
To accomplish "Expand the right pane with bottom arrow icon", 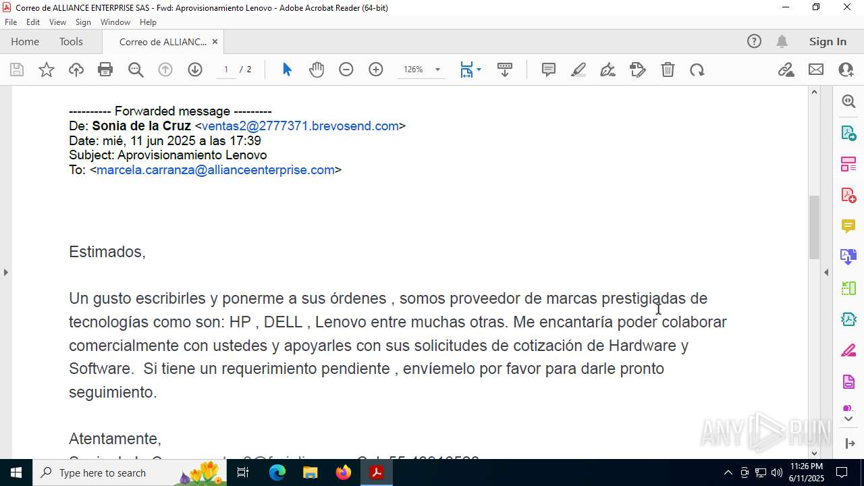I will (x=848, y=443).
